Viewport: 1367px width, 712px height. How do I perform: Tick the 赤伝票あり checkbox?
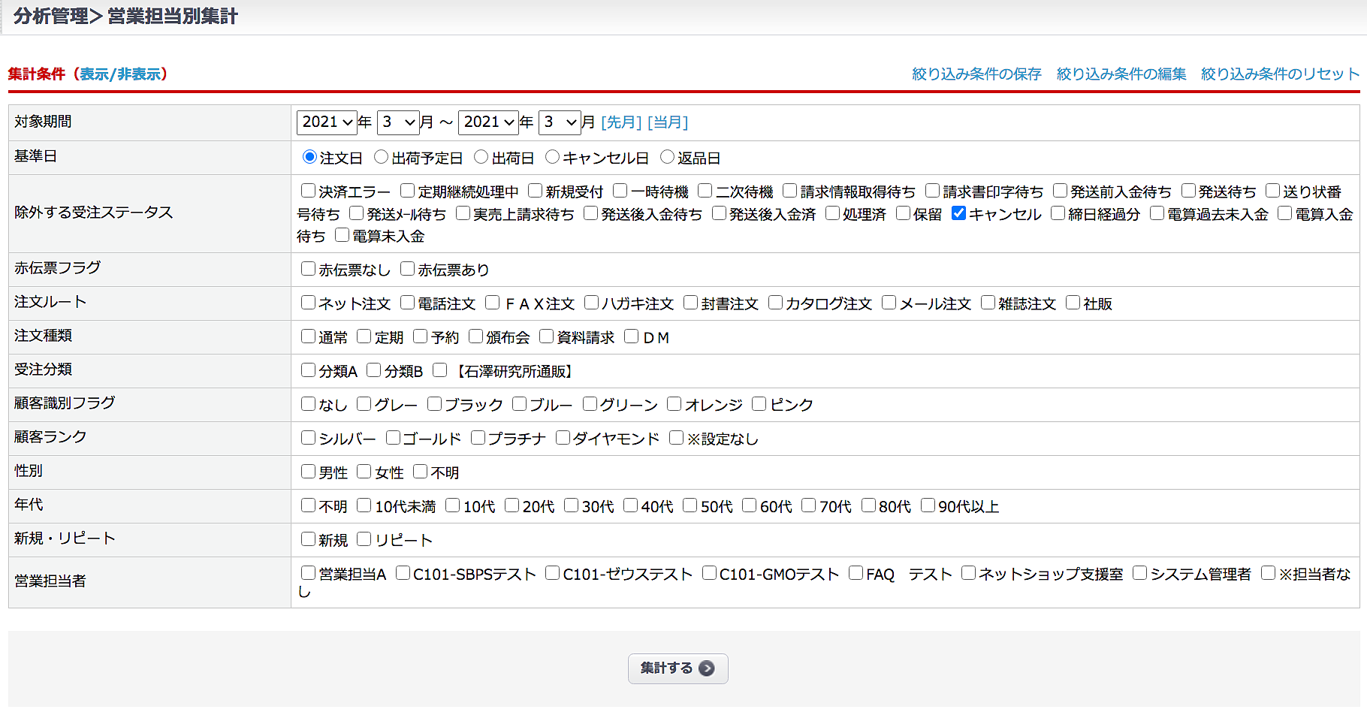coord(407,269)
